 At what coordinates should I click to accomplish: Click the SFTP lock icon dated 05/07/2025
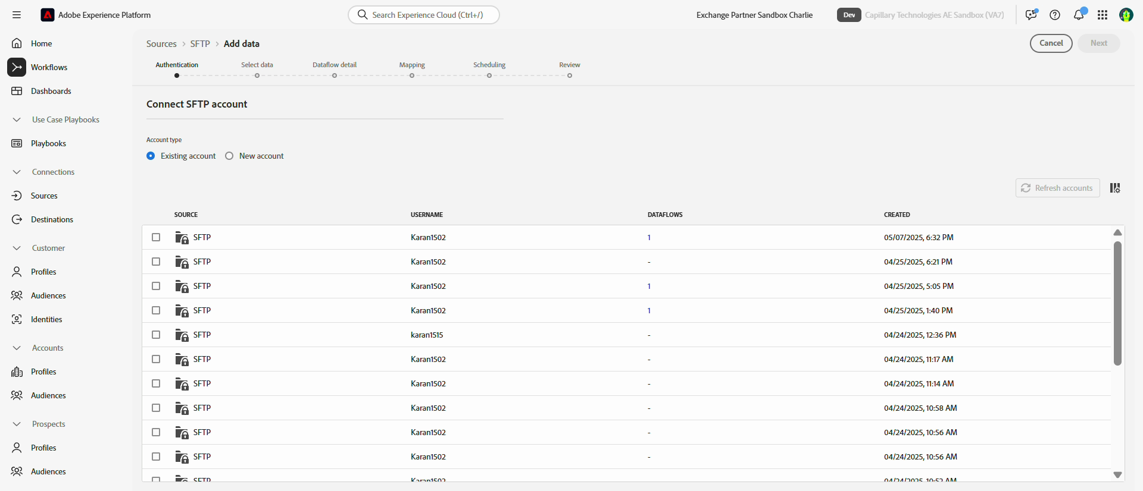click(x=182, y=238)
